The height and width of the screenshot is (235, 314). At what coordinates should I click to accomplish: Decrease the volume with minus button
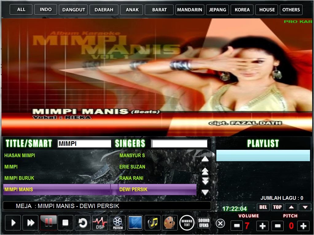click(x=237, y=226)
